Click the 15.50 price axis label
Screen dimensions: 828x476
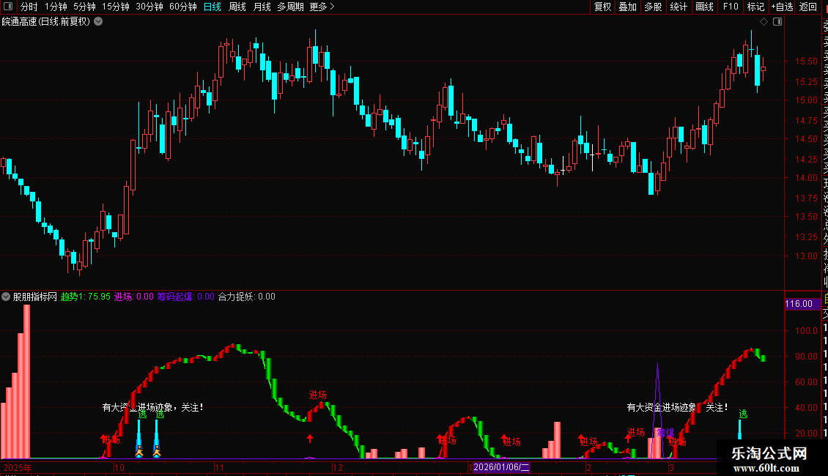(x=806, y=62)
